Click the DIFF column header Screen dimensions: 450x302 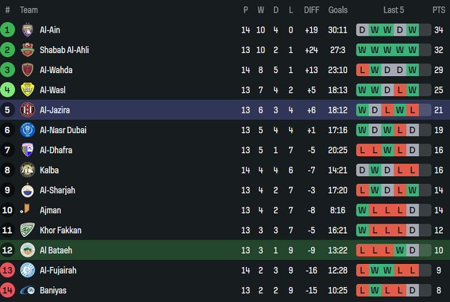312,10
